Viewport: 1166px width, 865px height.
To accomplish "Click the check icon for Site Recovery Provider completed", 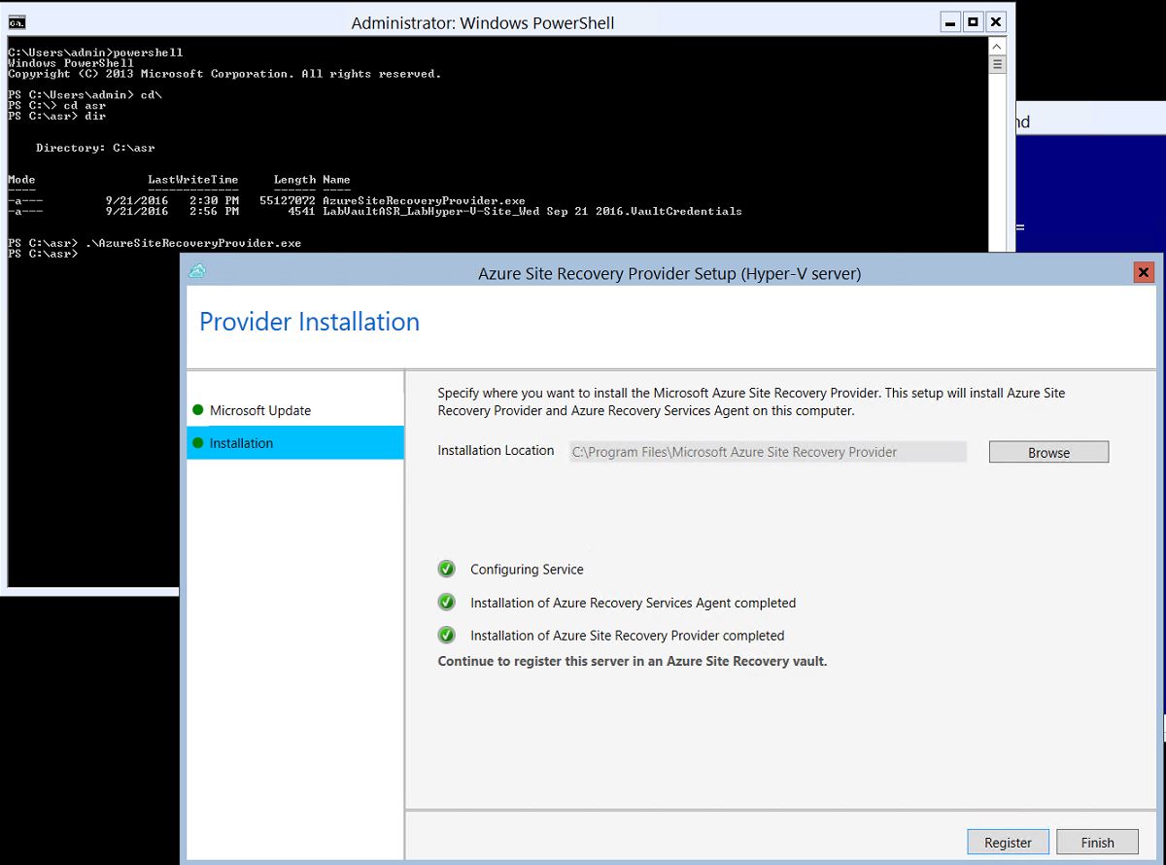I will pos(447,635).
